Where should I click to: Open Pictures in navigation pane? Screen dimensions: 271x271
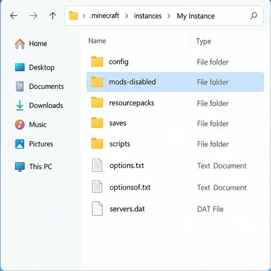(41, 144)
